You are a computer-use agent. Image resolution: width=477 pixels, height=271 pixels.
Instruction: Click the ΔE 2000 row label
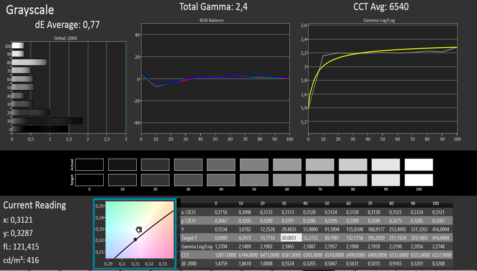click(x=189, y=264)
